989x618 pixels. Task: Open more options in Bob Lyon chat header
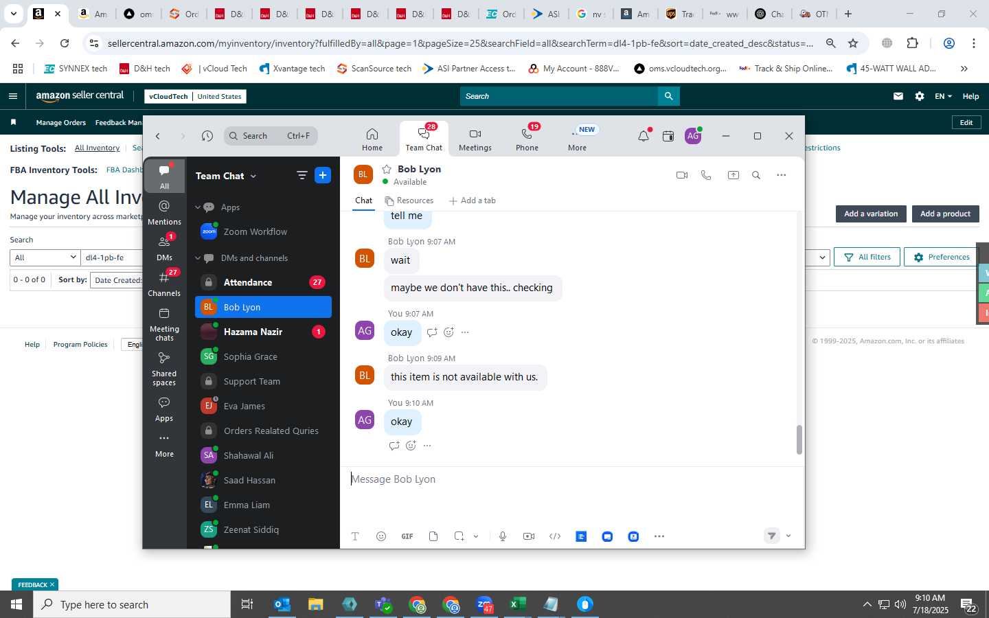pyautogui.click(x=782, y=175)
